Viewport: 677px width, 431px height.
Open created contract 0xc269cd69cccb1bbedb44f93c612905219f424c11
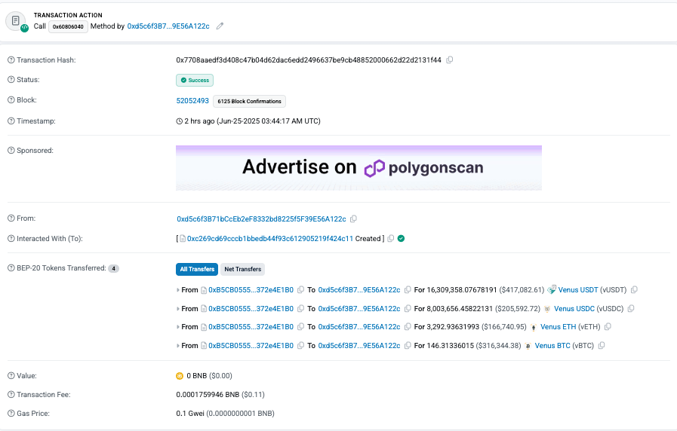(270, 238)
